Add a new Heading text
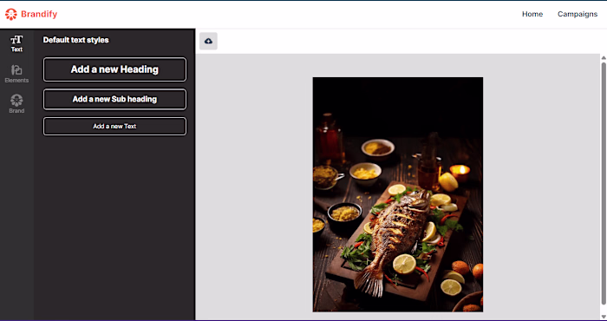Image resolution: width=607 pixels, height=321 pixels. point(114,69)
